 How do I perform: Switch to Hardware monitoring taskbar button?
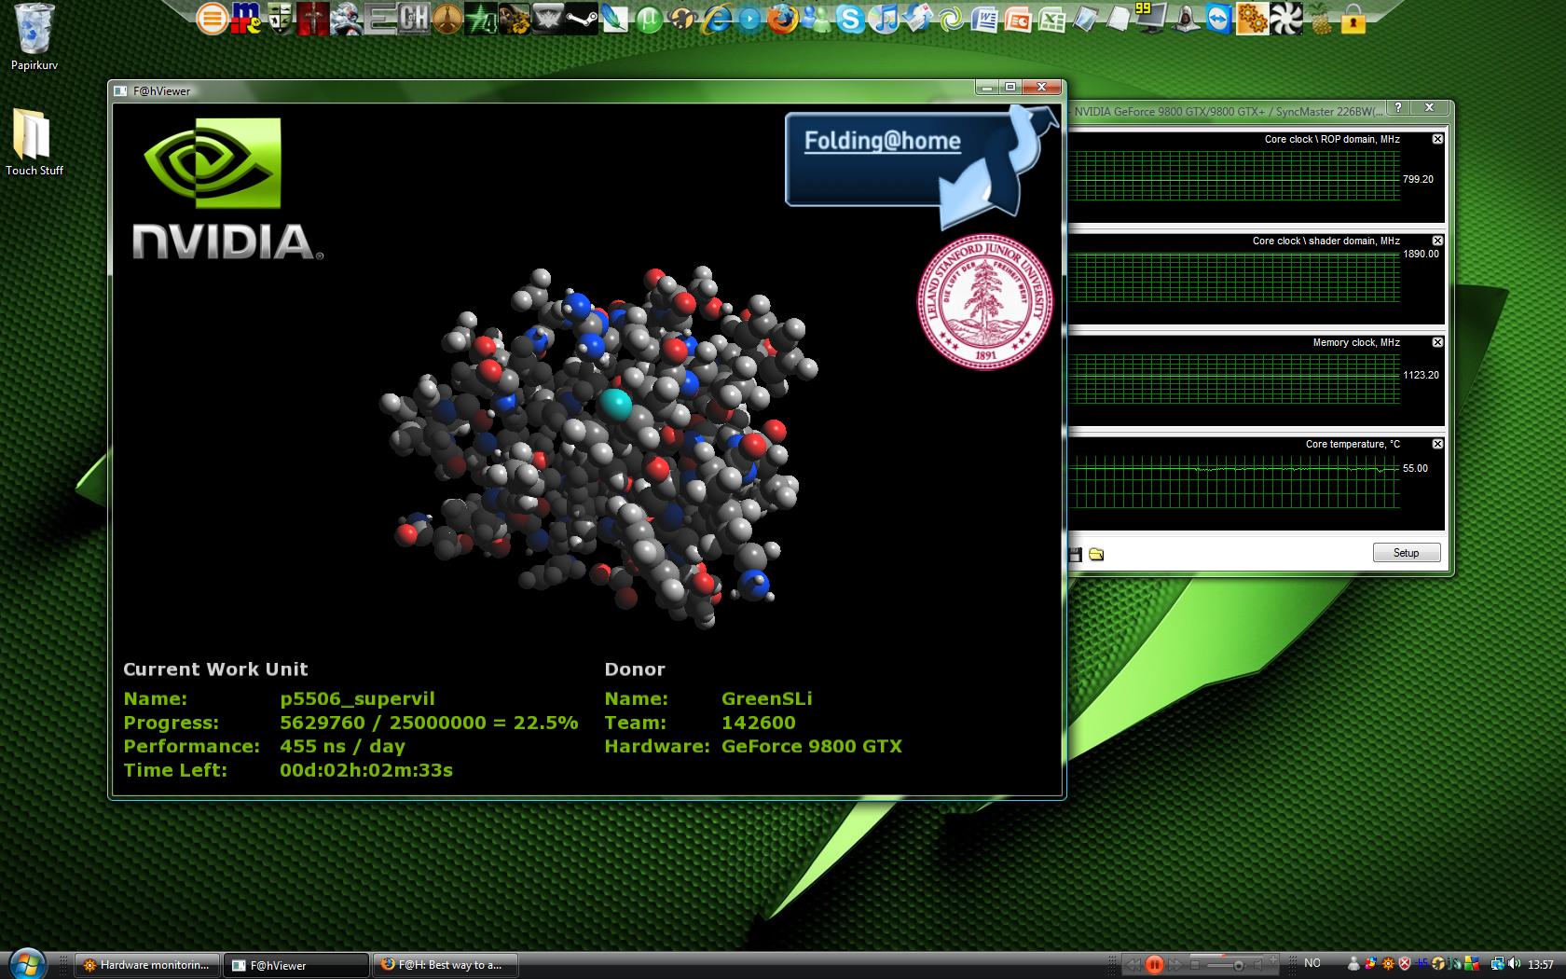click(148, 965)
